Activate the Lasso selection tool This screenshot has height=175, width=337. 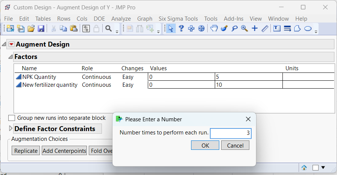pos(234,28)
